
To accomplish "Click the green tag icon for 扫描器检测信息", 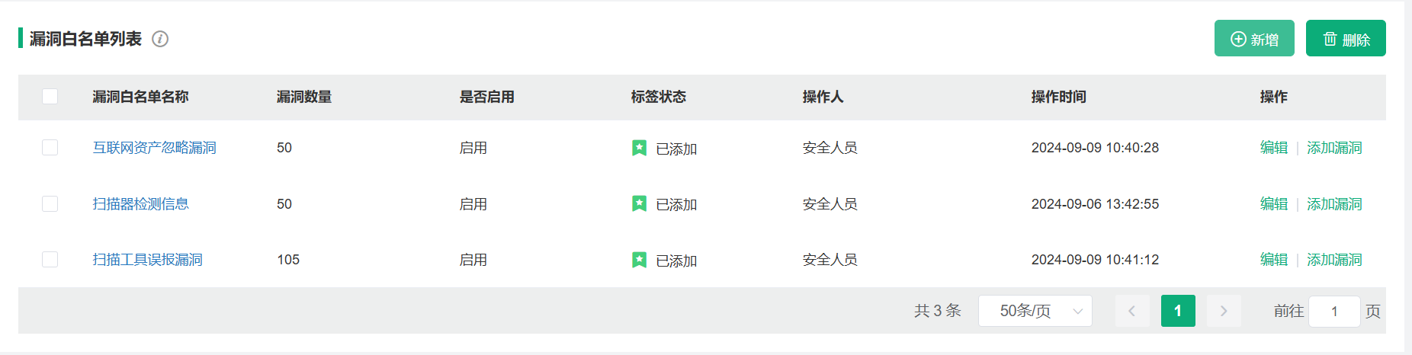I will [639, 203].
